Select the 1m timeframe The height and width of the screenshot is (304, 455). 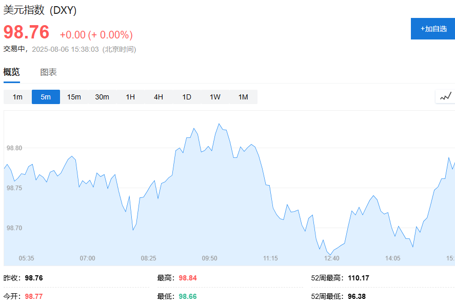tap(17, 96)
